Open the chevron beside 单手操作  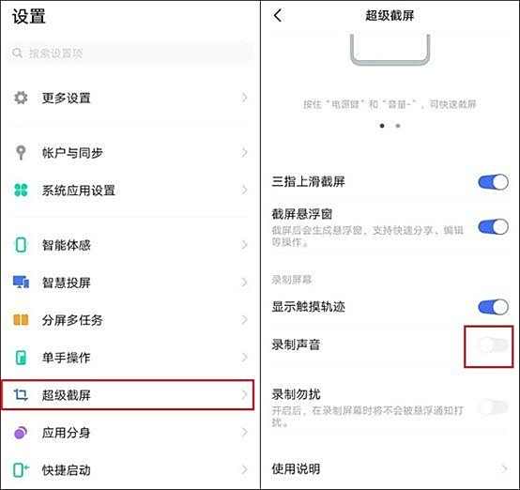[x=244, y=358]
